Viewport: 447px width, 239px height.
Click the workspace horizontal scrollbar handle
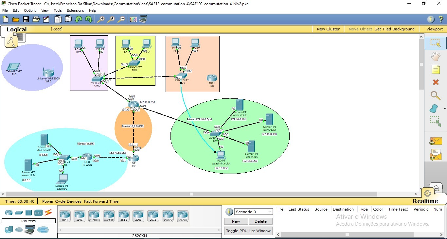click(191, 194)
